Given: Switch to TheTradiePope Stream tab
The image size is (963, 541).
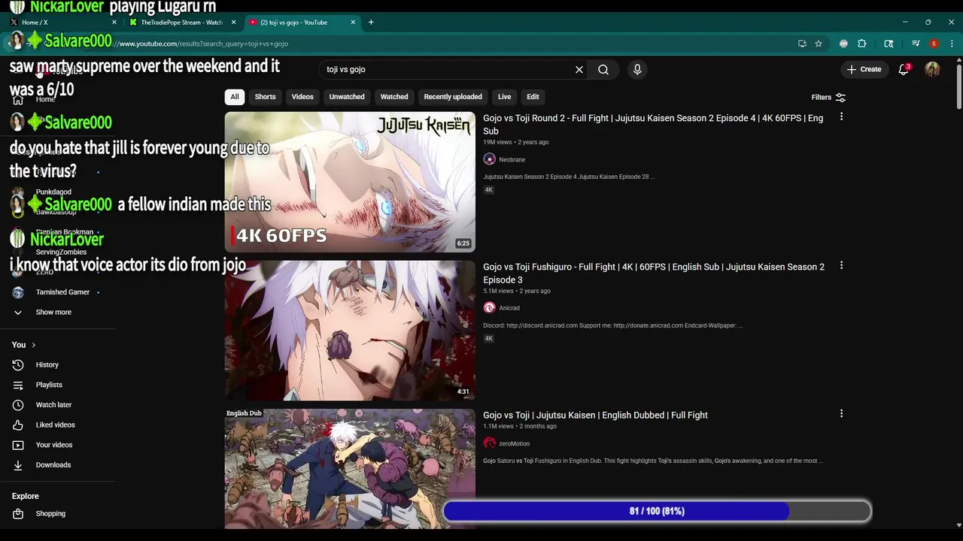Looking at the screenshot, I should point(181,22).
